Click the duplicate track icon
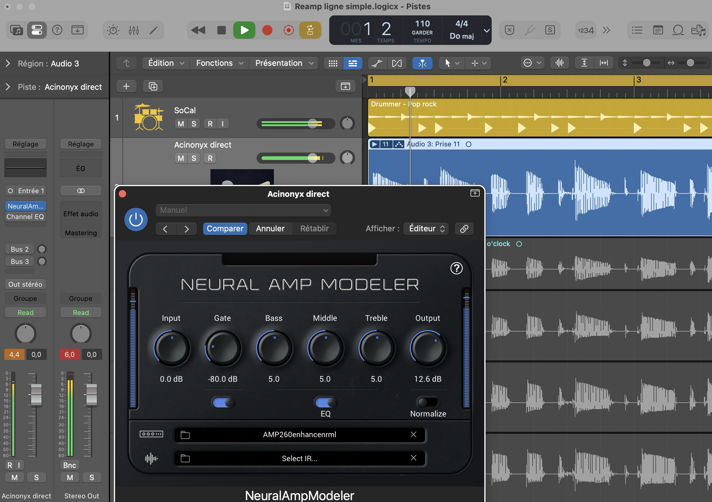 click(153, 86)
